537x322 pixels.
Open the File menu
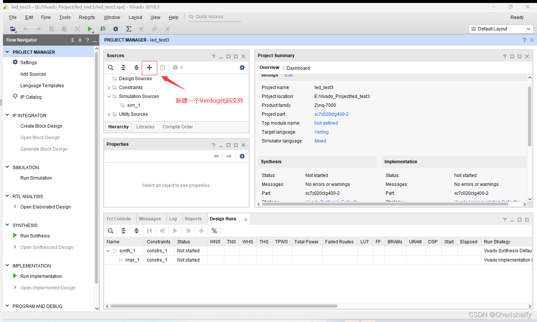click(13, 17)
